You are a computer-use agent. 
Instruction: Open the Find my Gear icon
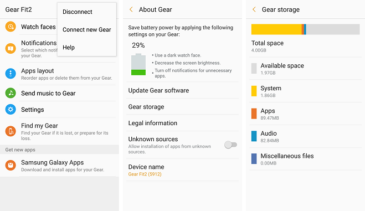[x=11, y=131]
